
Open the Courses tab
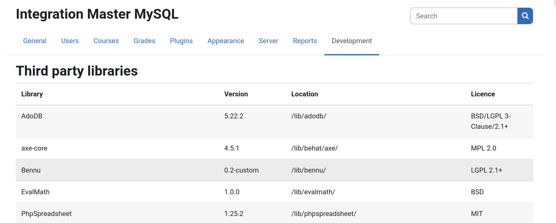click(x=106, y=41)
